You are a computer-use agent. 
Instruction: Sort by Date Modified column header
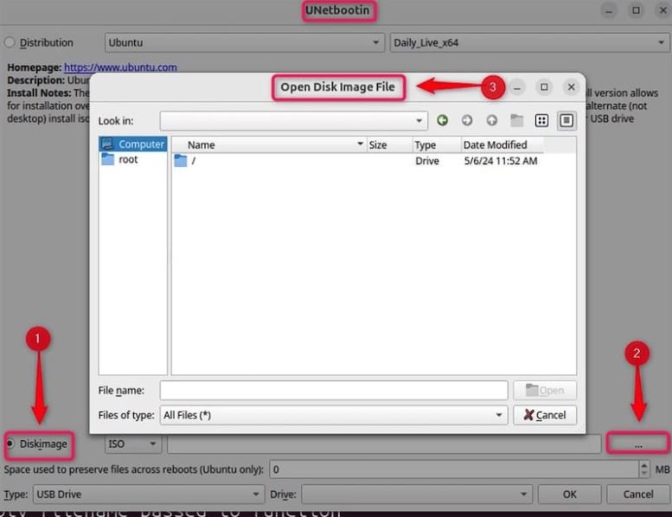502,144
